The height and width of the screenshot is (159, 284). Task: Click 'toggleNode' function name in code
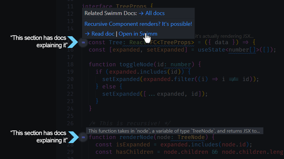pos(136,64)
